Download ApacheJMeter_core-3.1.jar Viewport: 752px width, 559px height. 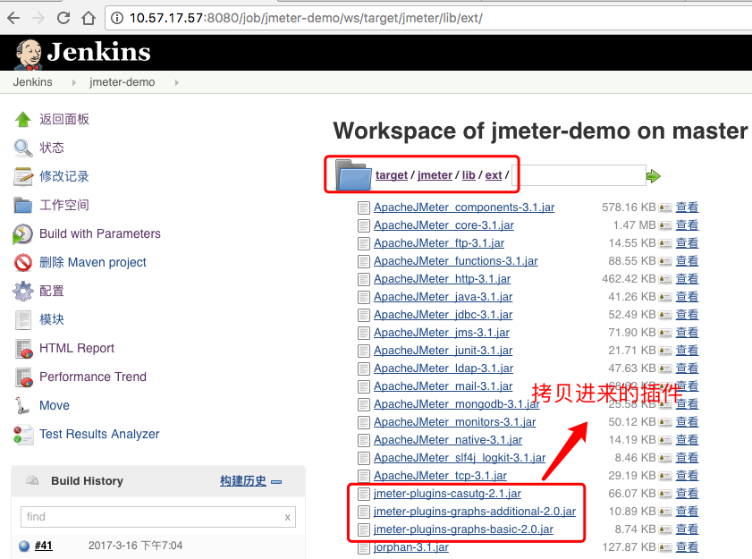444,225
